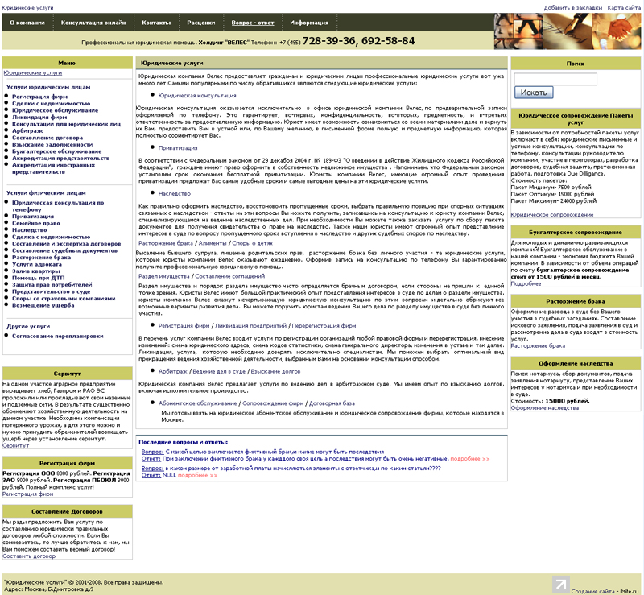644x595 pixels.
Task: Go to the Контакты menu item
Action: [156, 23]
